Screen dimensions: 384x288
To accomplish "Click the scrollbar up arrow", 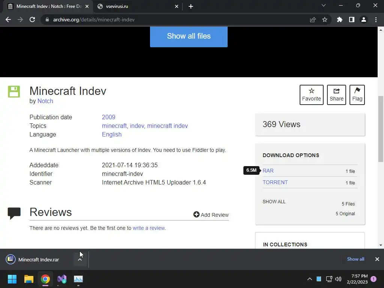I will pyautogui.click(x=381, y=30).
